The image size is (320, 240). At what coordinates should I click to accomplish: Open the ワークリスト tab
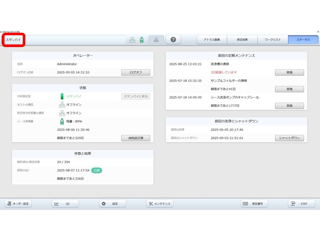tap(273, 40)
